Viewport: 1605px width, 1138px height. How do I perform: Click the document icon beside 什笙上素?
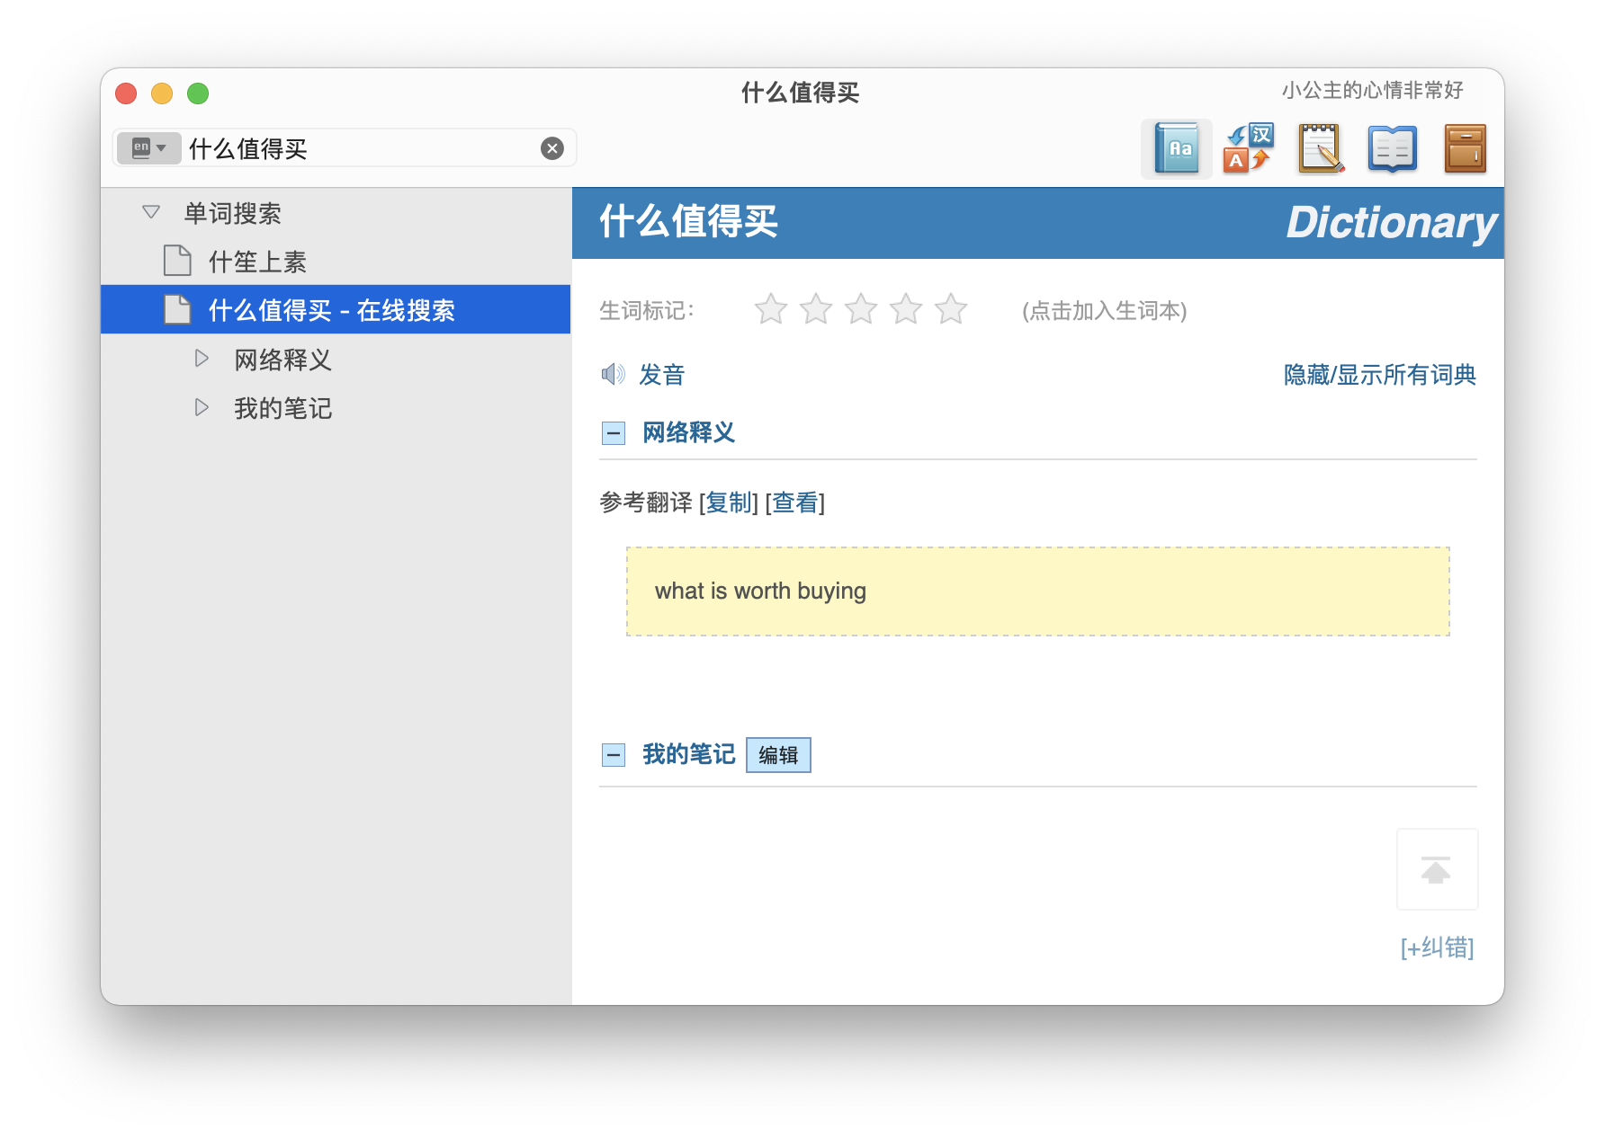click(177, 261)
